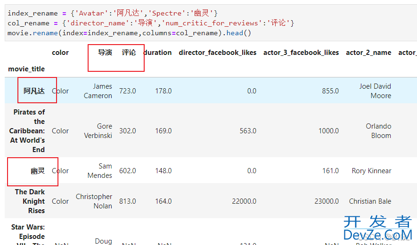Click the col_rename code line
The height and width of the screenshot is (245, 417).
[151, 23]
